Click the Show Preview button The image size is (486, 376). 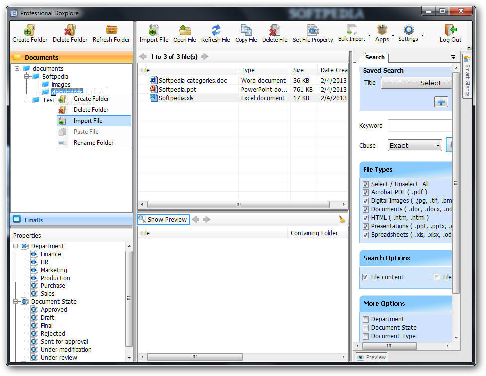pyautogui.click(x=164, y=219)
